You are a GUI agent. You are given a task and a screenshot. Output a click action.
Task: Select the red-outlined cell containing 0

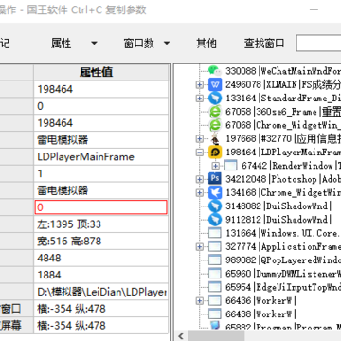101,207
